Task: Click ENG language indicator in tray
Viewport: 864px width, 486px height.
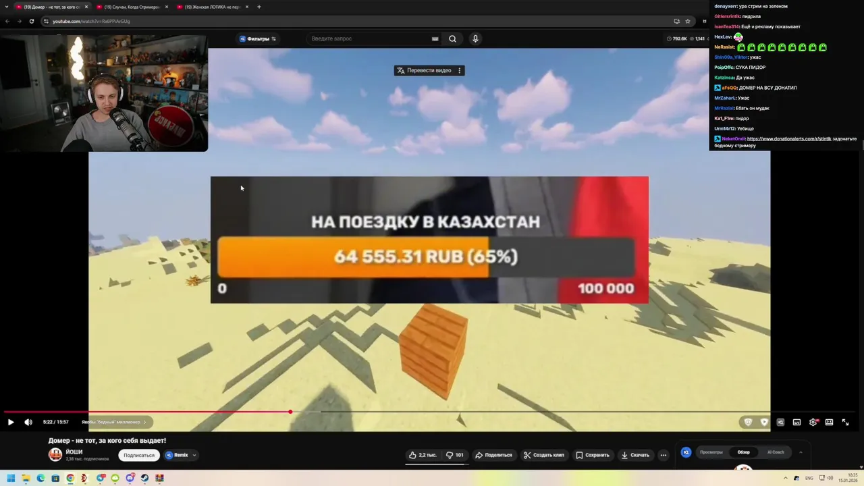Action: [x=809, y=478]
